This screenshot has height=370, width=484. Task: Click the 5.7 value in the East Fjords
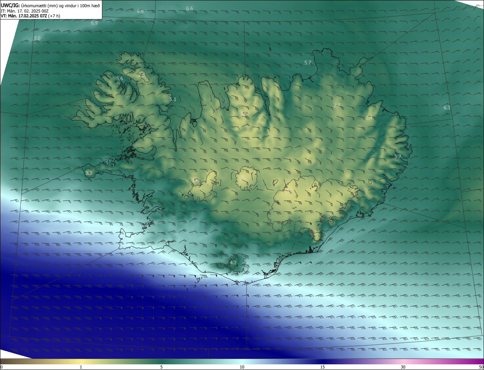[x=398, y=157]
